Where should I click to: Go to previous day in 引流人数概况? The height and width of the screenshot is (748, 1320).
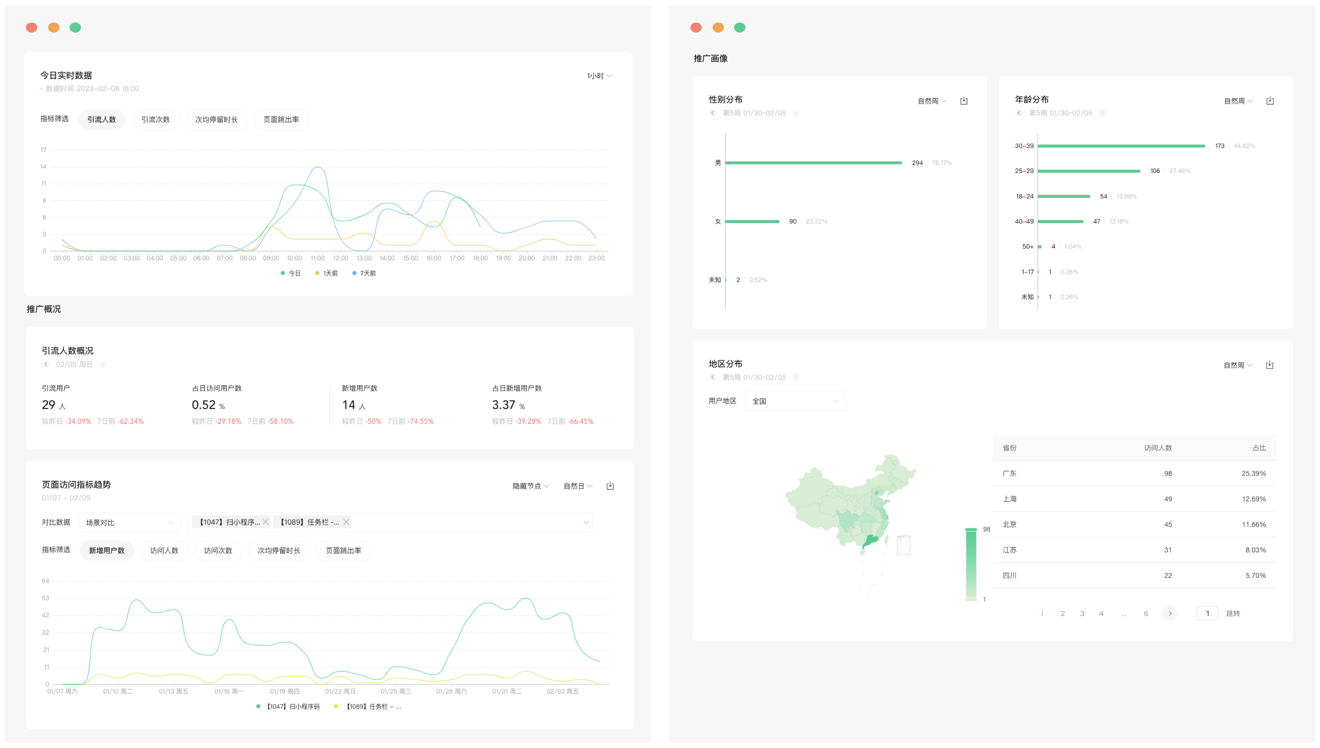pos(46,364)
